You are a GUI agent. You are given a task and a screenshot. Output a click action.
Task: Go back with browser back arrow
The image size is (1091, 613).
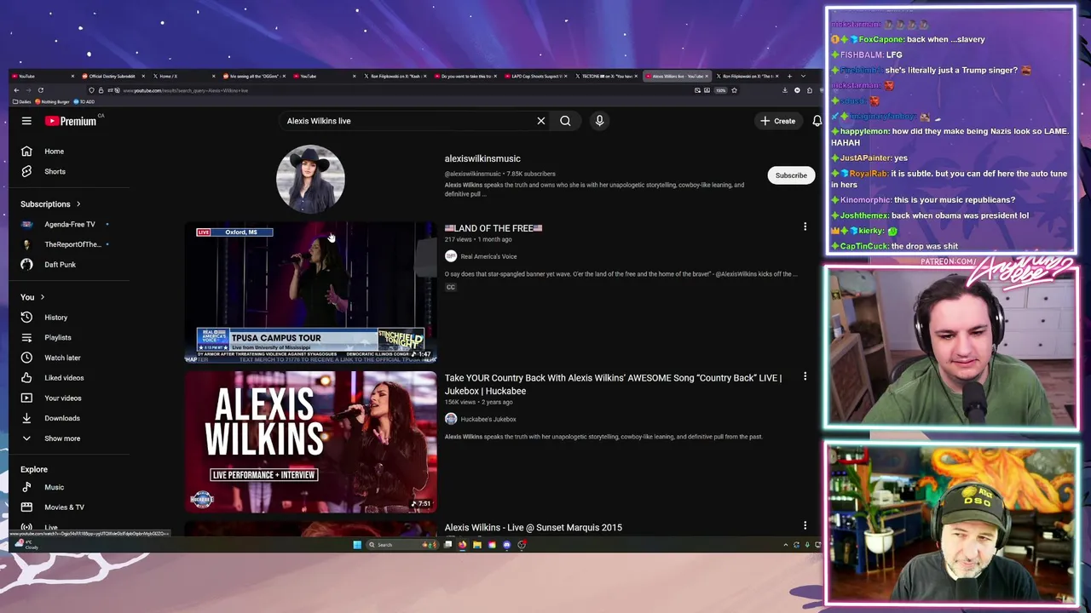[16, 90]
